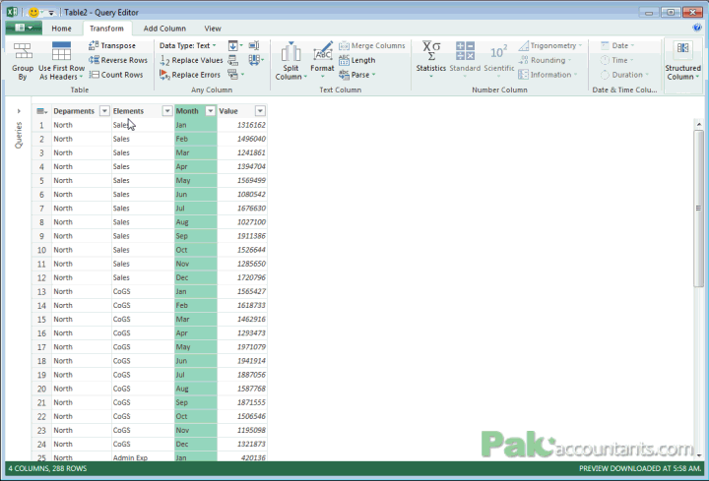Click the Rename column icon
This screenshot has width=709, height=481.
(x=254, y=45)
